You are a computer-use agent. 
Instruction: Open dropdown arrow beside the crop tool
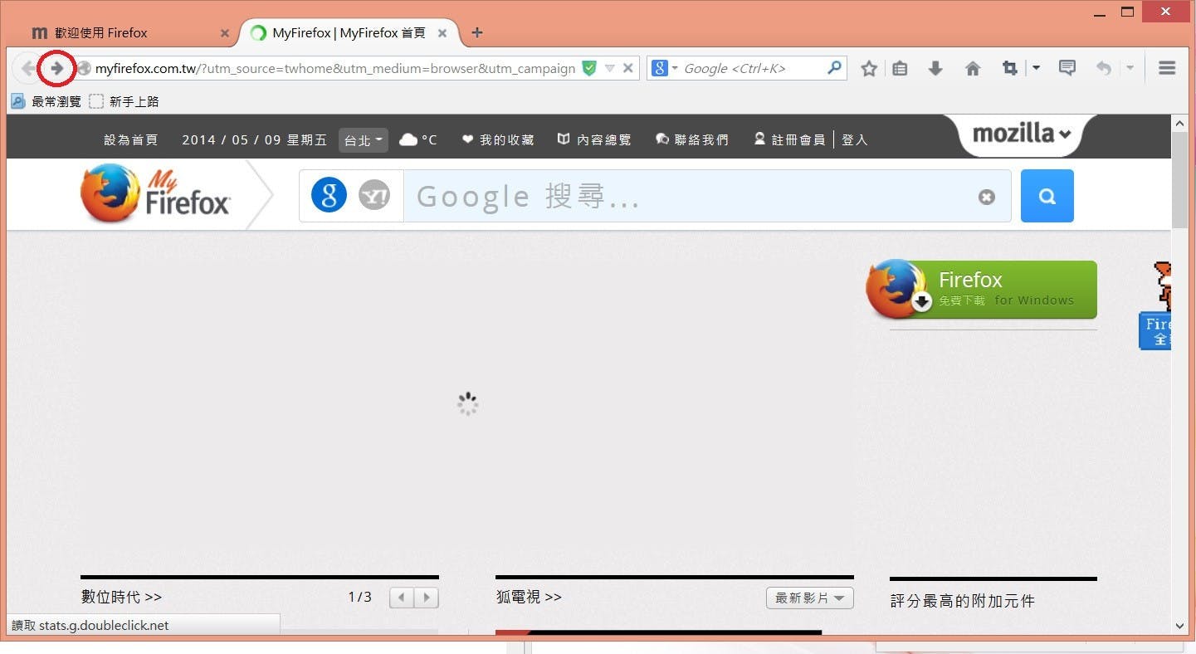click(x=1036, y=68)
